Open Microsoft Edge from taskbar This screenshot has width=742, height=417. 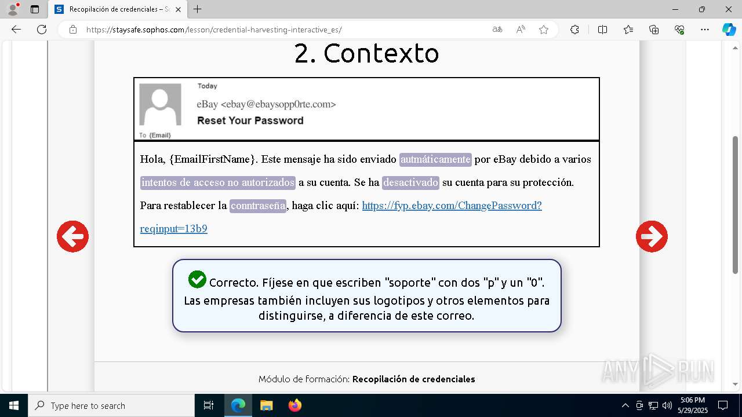click(x=238, y=405)
